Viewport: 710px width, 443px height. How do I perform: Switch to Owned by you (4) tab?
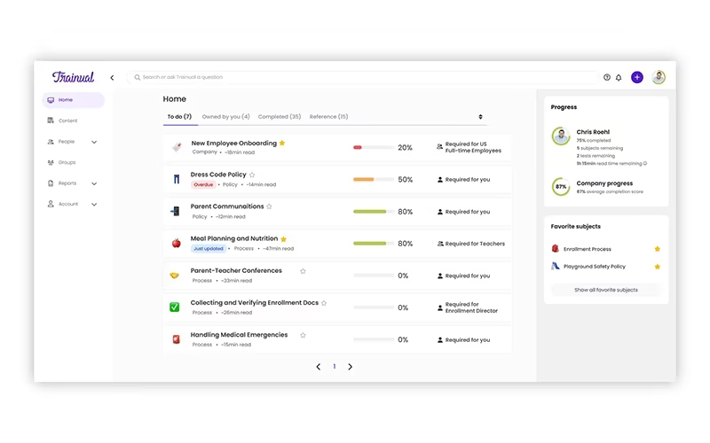pos(225,117)
